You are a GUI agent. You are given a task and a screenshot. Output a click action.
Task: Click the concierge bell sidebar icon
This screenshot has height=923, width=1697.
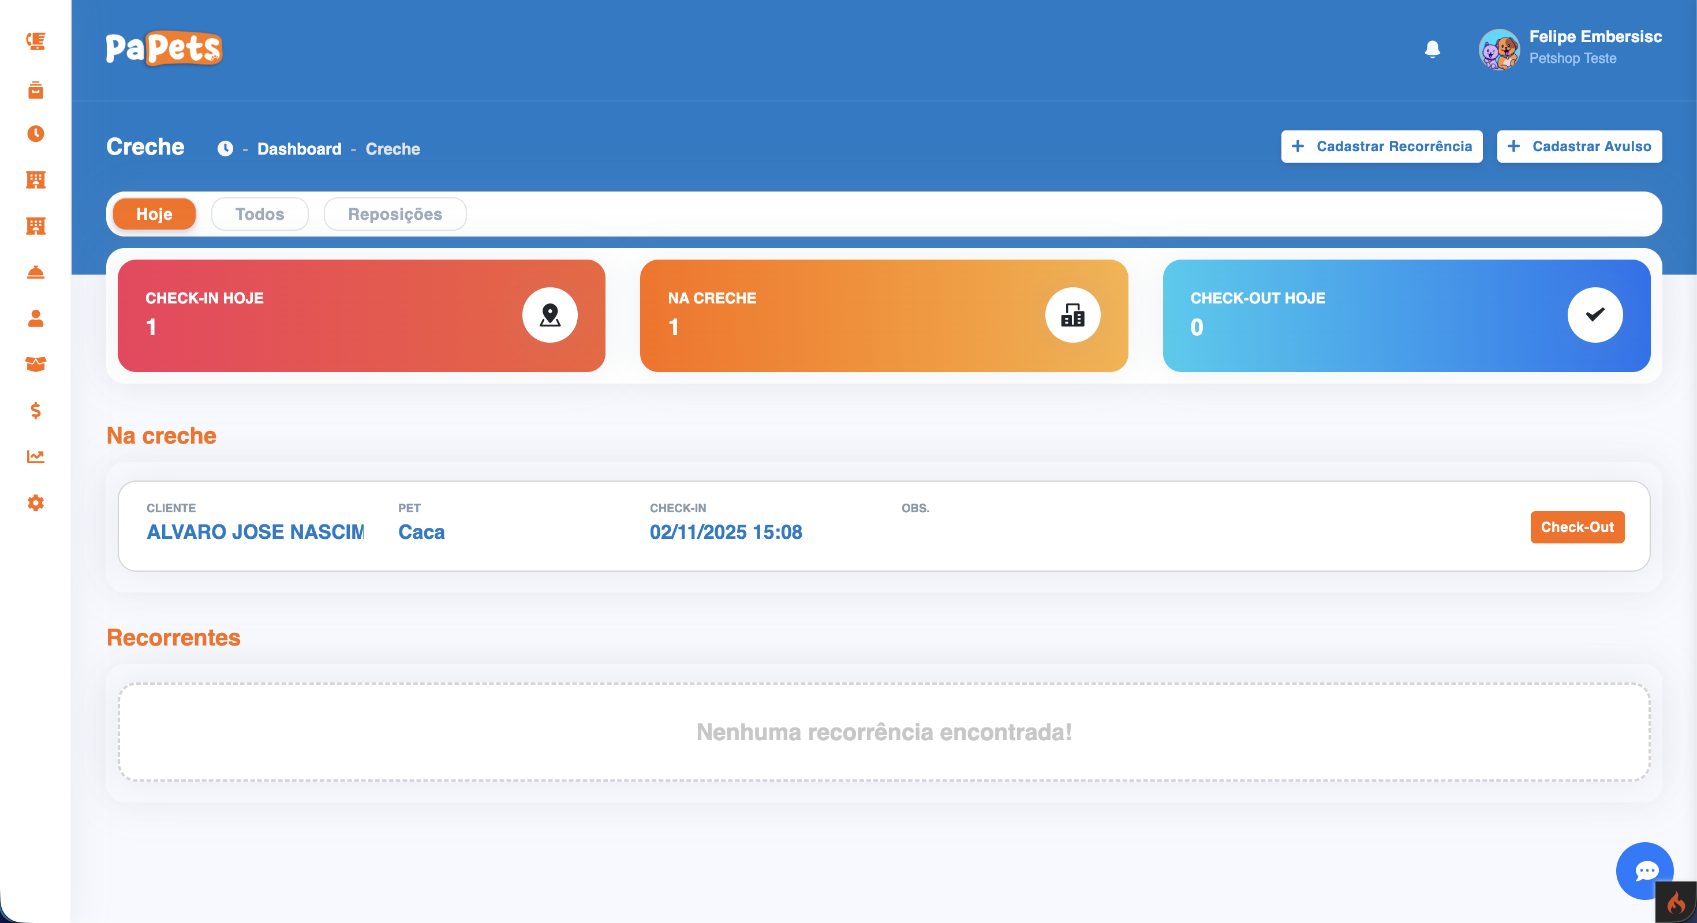coord(36,272)
